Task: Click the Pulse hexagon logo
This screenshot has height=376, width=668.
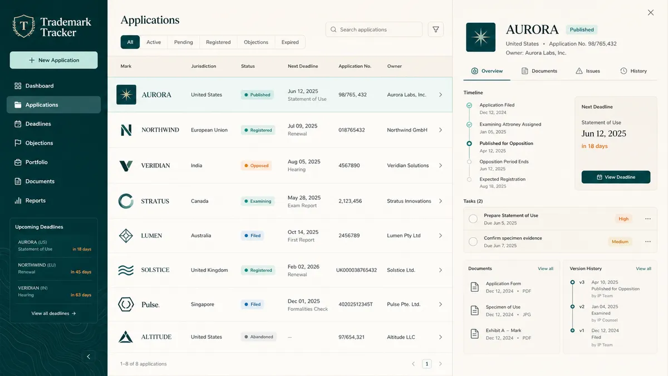Action: point(126,304)
